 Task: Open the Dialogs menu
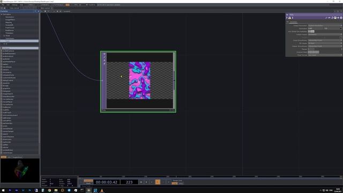(14, 5)
